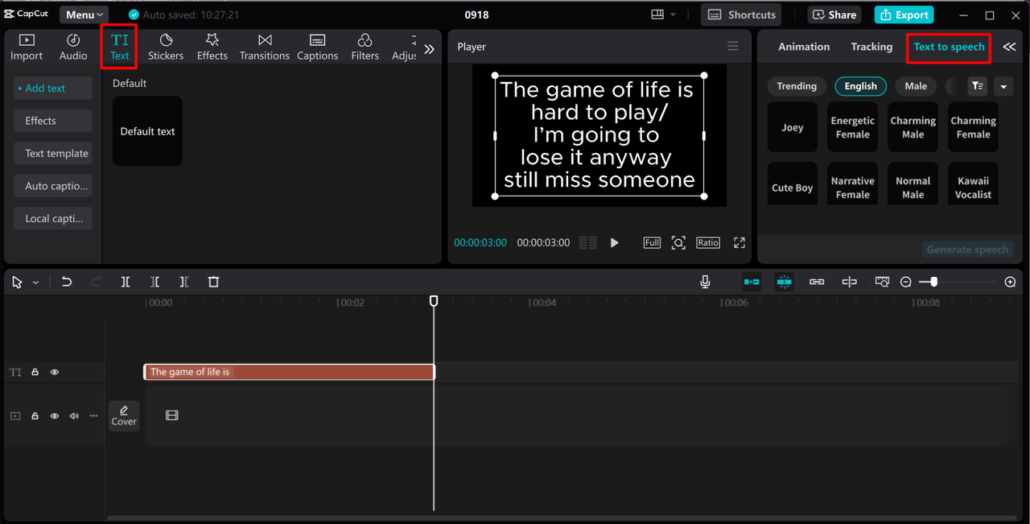Viewport: 1030px width, 524px height.
Task: Choose the Normal Male voice
Action: point(913,184)
